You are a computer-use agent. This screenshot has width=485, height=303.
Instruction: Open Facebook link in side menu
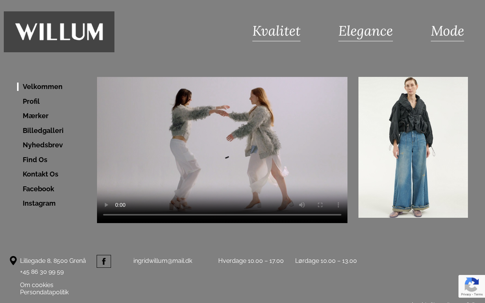click(39, 189)
